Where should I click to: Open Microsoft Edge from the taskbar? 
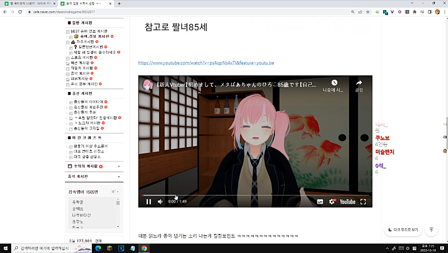(98, 248)
